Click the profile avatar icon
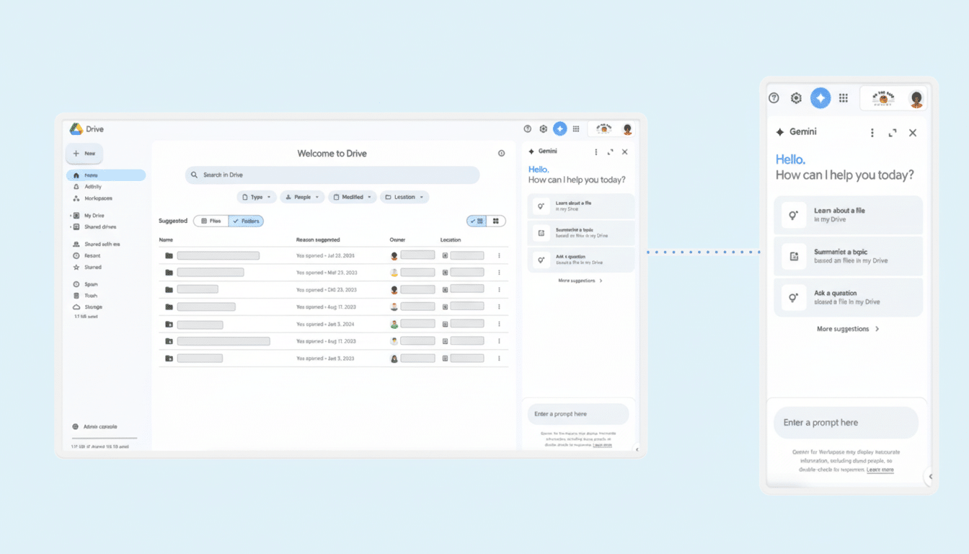Viewport: 969px width, 554px height. click(x=627, y=128)
